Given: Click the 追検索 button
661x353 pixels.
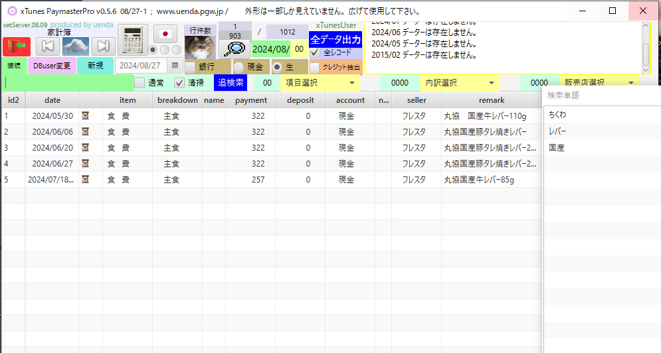Looking at the screenshot, I should [230, 83].
